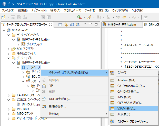This screenshot has width=159, height=126.
Task: Select 影響の分析... context menu item
Action: (75, 106)
